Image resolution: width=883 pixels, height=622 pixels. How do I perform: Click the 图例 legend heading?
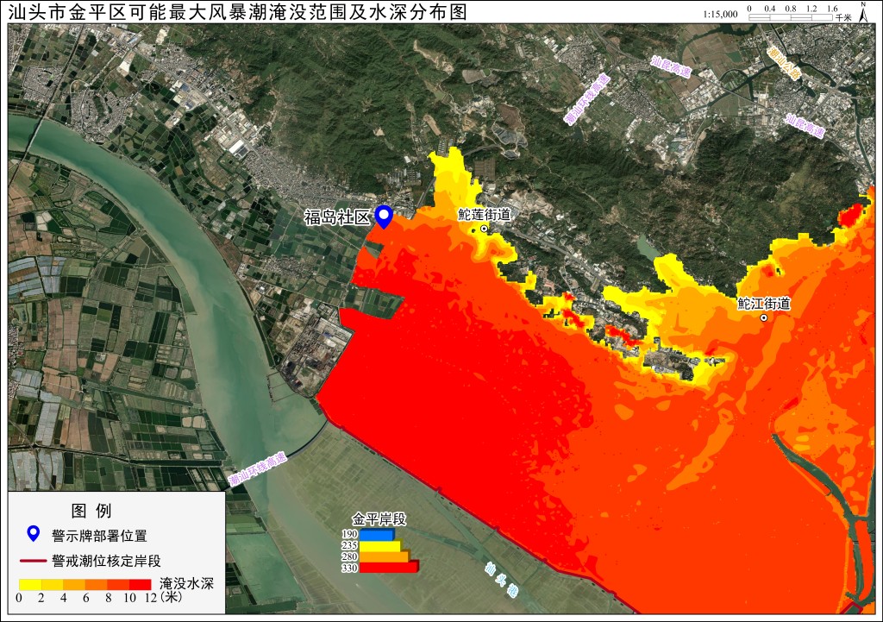coord(91,511)
